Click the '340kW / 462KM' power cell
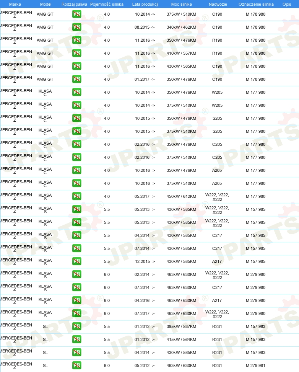Screen dimensions: 299x372 [181, 27]
